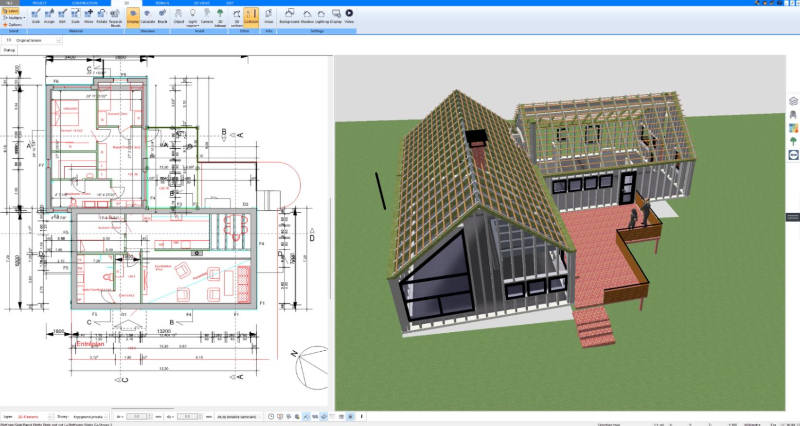Open Shadow settings

tap(307, 16)
